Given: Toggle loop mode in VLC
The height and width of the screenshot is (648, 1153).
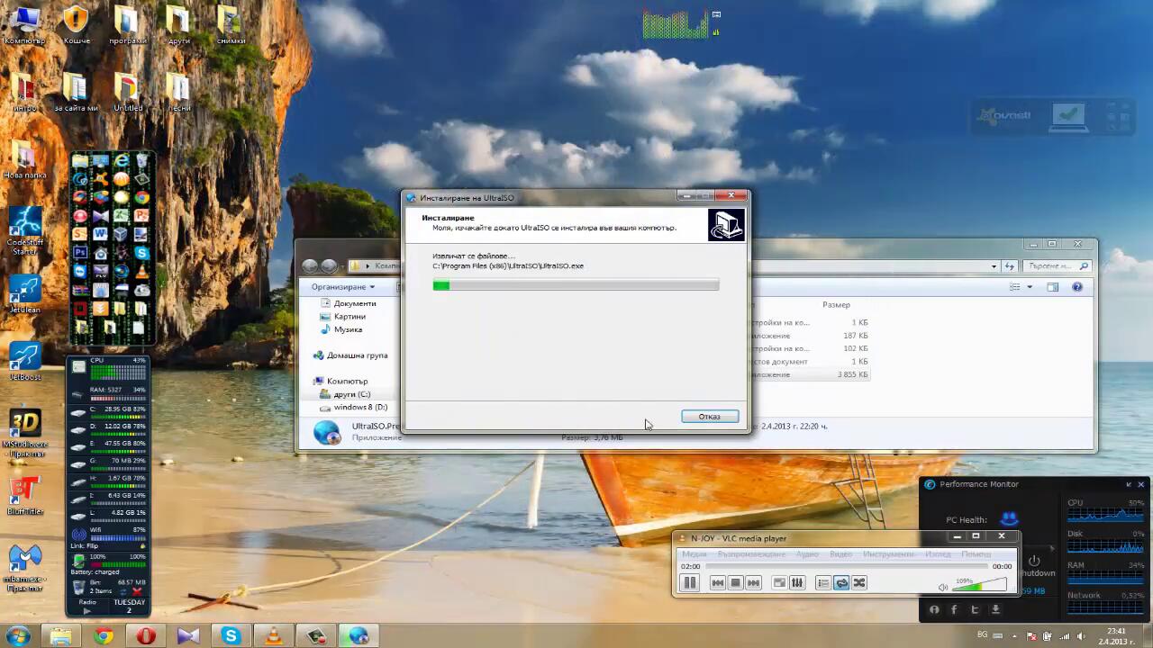Looking at the screenshot, I should point(841,583).
